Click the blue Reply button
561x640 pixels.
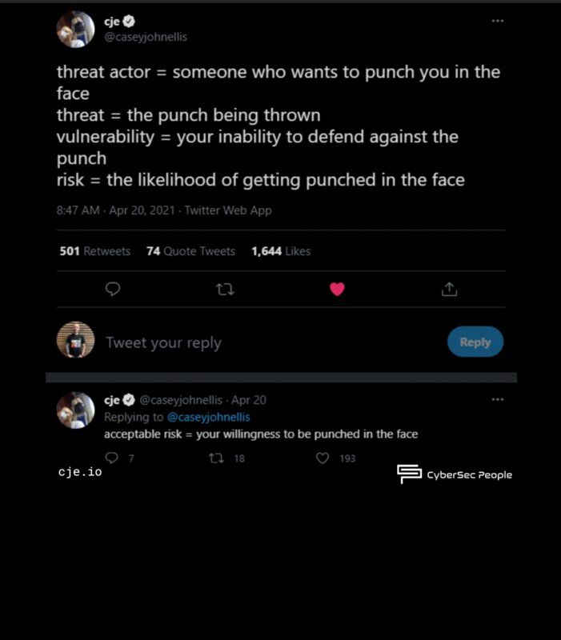(x=475, y=342)
